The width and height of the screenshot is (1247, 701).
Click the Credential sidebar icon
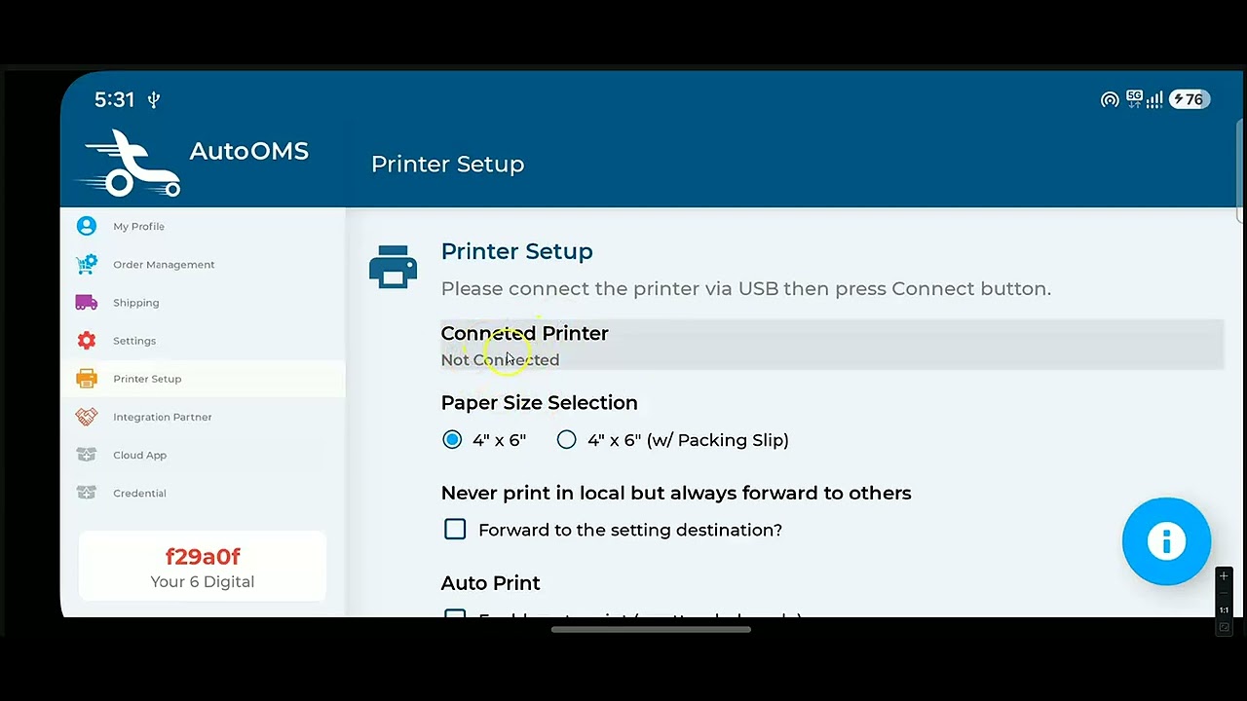87,493
